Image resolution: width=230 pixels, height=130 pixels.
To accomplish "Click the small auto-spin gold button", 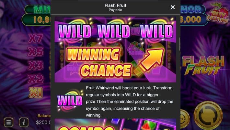I will coord(185,119).
